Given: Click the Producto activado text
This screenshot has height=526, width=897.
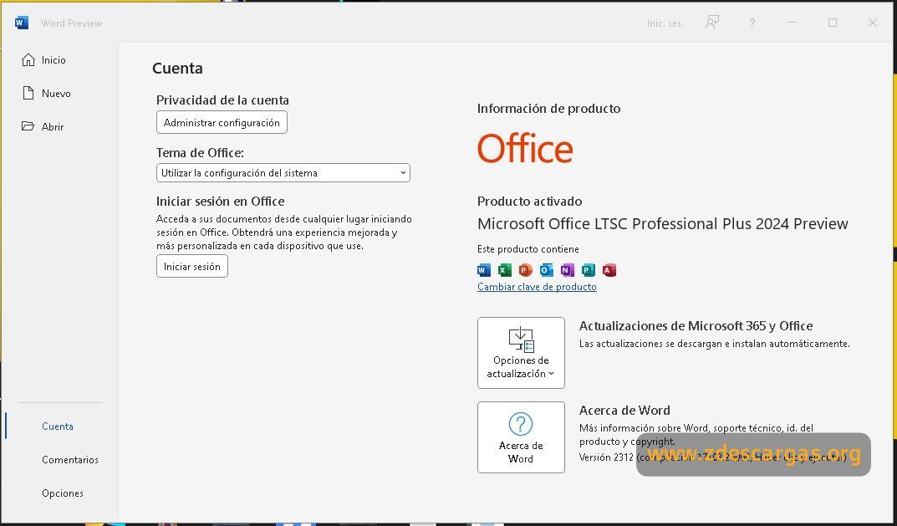Looking at the screenshot, I should click(x=530, y=202).
